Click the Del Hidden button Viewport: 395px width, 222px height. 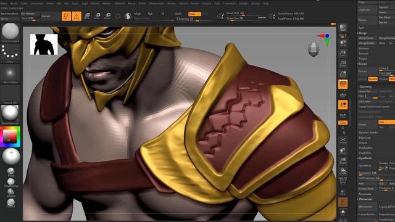click(x=30, y=14)
